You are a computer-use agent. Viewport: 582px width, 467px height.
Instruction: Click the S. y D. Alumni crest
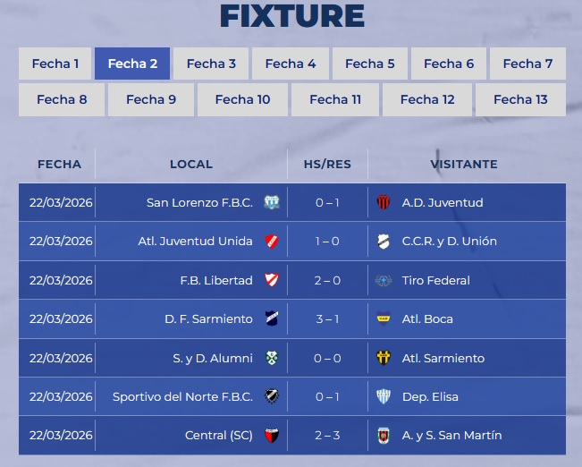pos(272,359)
